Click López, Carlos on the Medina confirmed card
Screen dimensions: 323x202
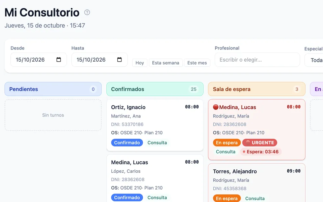pyautogui.click(x=125, y=171)
